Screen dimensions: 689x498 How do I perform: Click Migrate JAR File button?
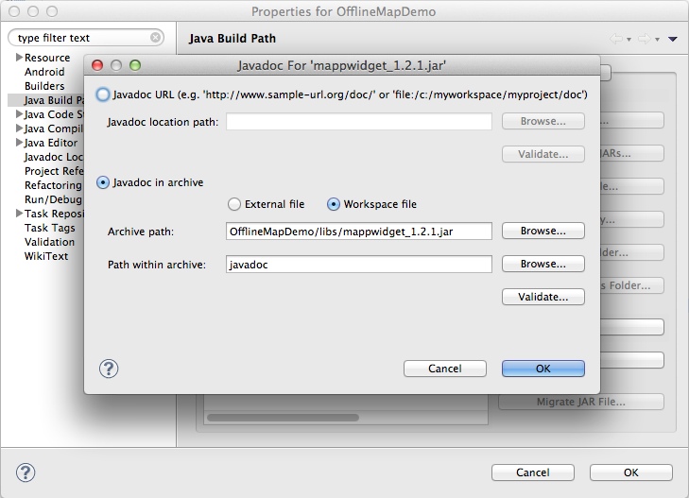click(x=581, y=402)
